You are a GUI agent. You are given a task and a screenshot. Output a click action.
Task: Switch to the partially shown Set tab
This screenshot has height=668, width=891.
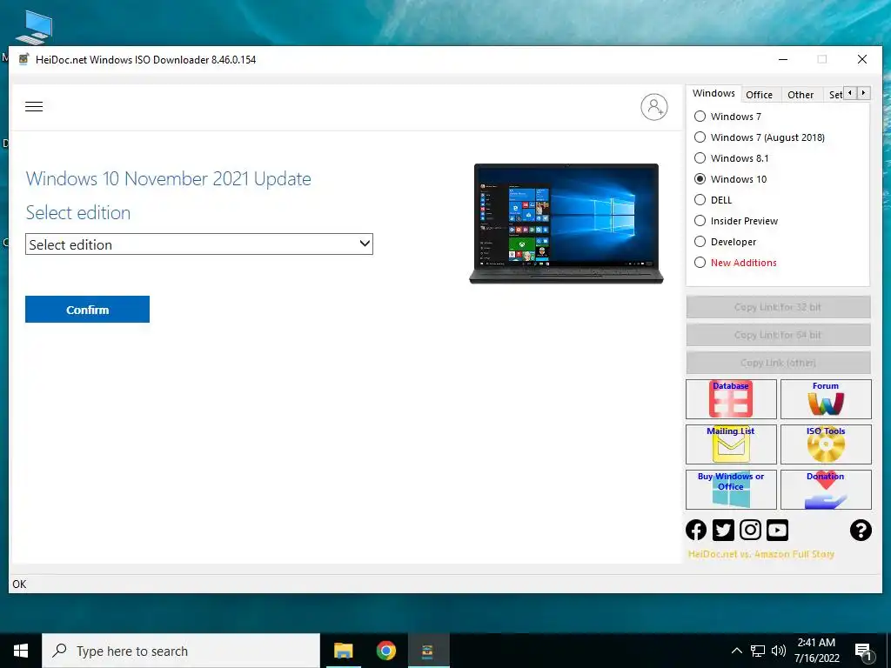(834, 95)
